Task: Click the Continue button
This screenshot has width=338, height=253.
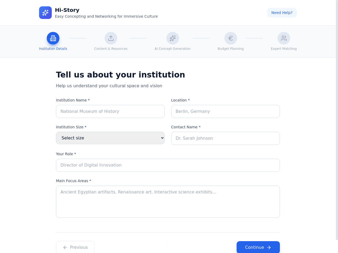Action: 258,247
